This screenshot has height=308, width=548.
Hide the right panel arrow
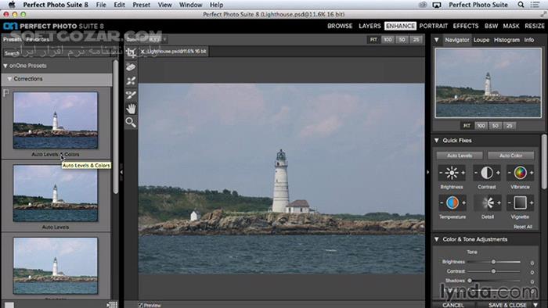427,172
